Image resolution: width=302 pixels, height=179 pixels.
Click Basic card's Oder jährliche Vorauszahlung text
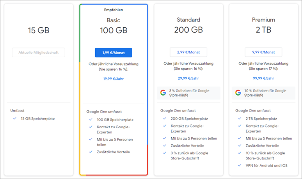114,64
